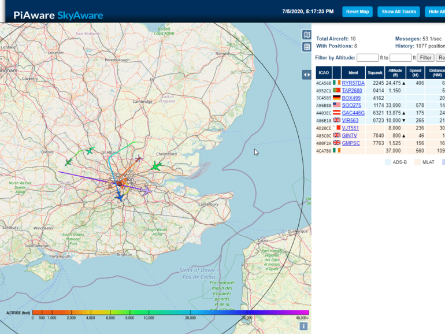This screenshot has height=334, width=445.
Task: Select the teal aircraft icon near St Albans
Action: [x=90, y=151]
